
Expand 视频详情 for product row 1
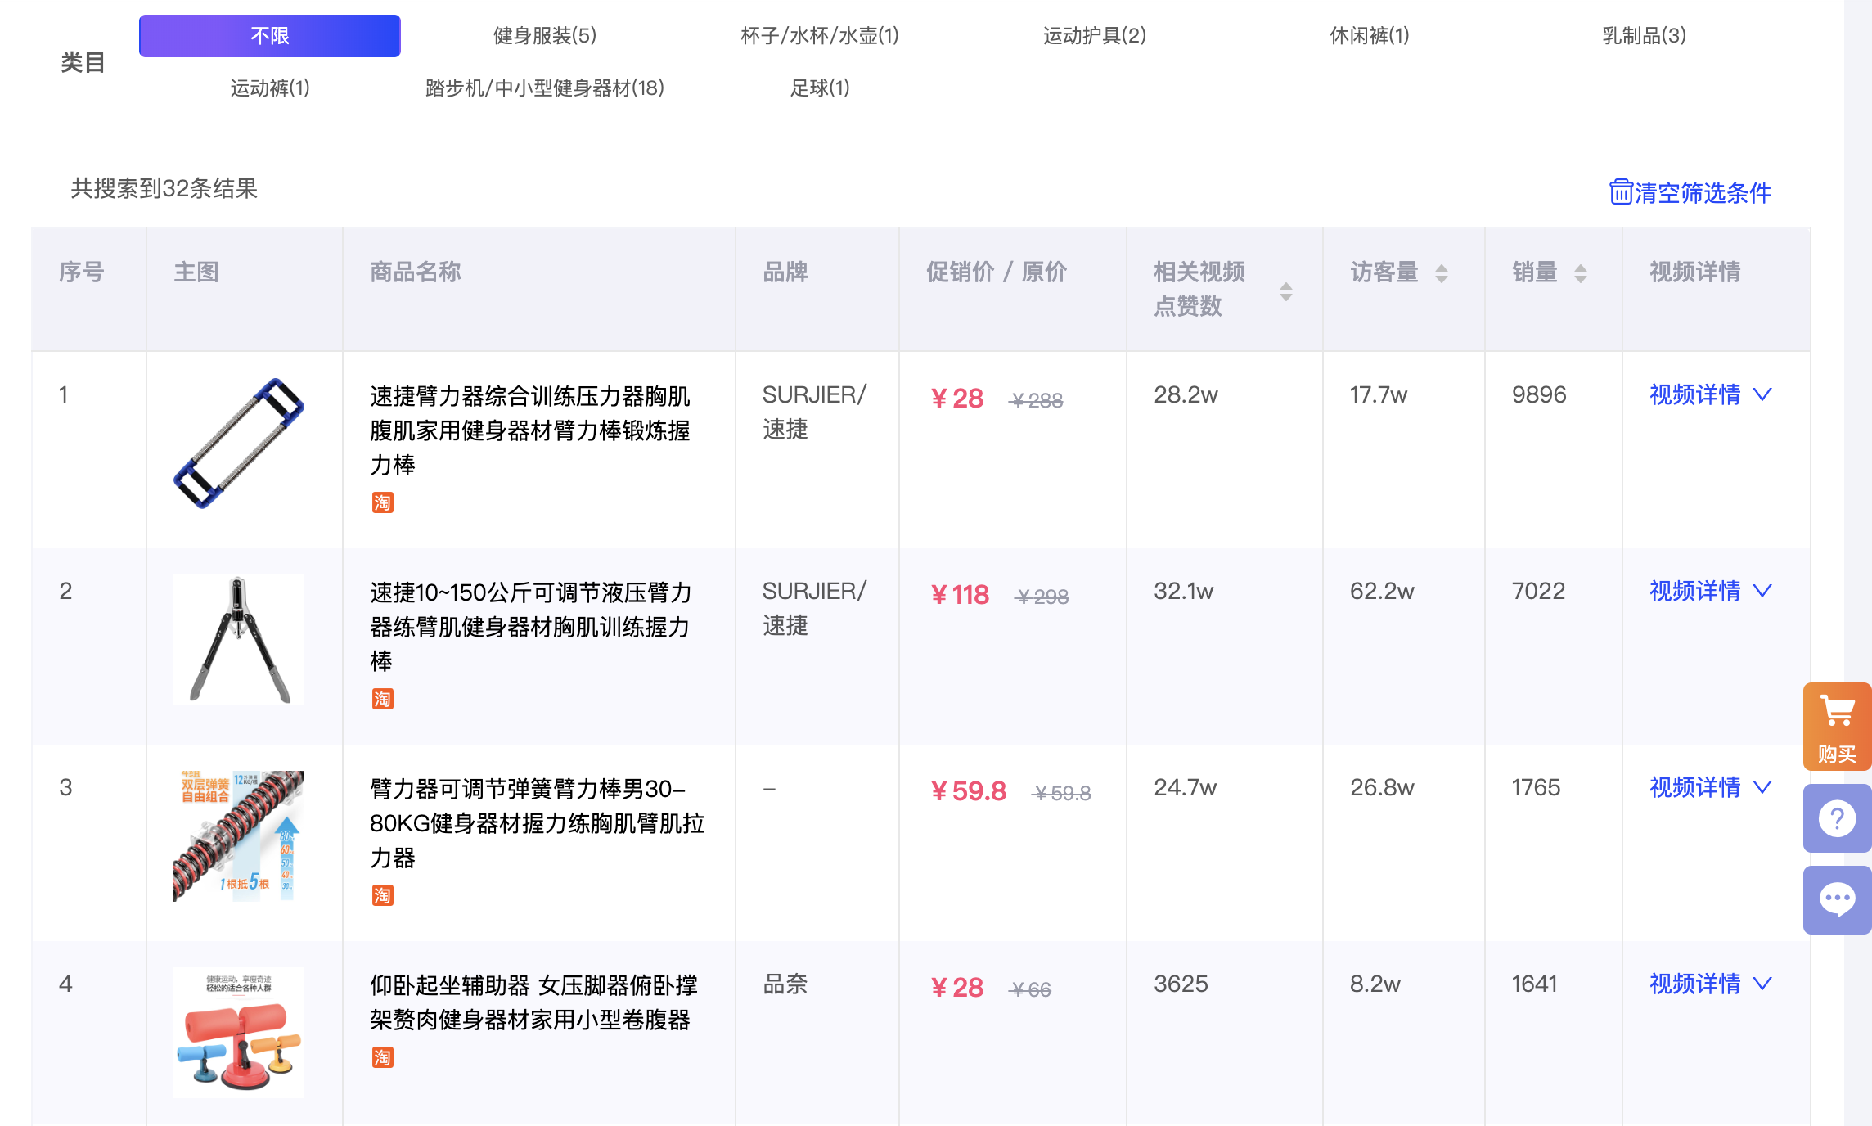tap(1709, 394)
